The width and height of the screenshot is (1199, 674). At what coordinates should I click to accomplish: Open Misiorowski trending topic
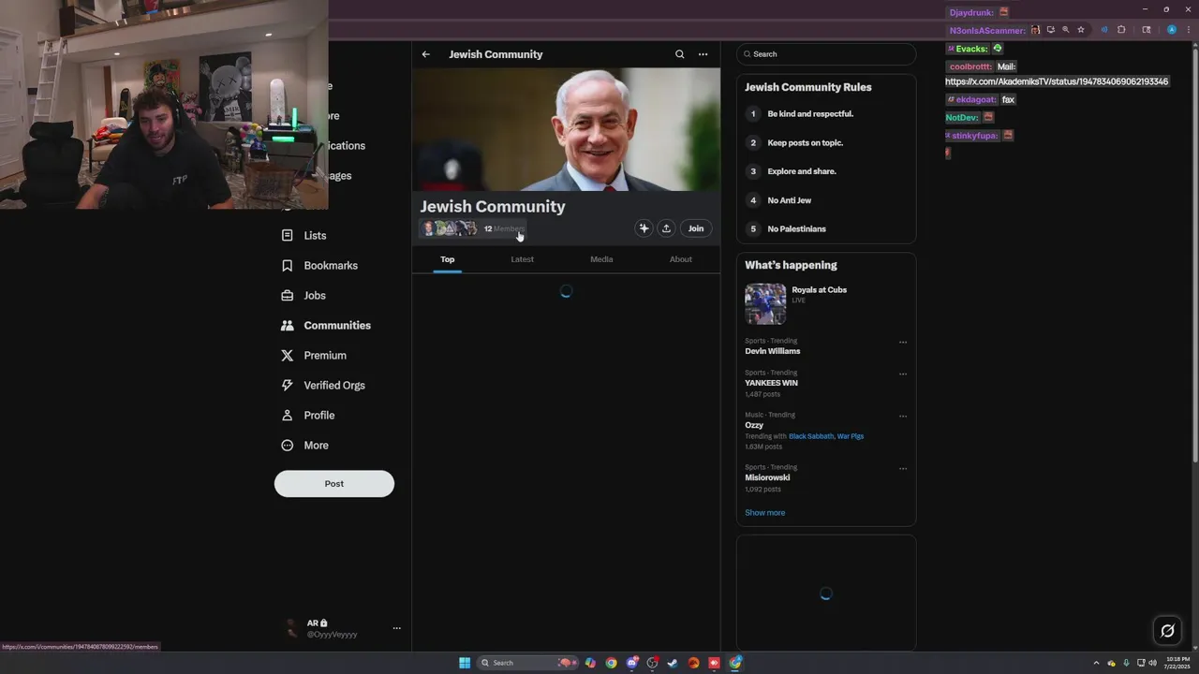767,477
